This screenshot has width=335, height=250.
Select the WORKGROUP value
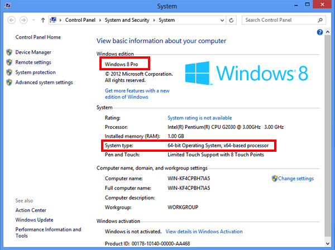pyautogui.click(x=183, y=207)
